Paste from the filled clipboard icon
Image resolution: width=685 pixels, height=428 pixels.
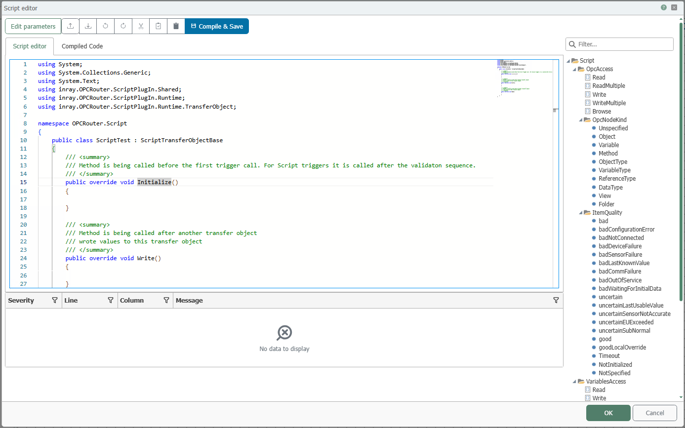tap(176, 26)
